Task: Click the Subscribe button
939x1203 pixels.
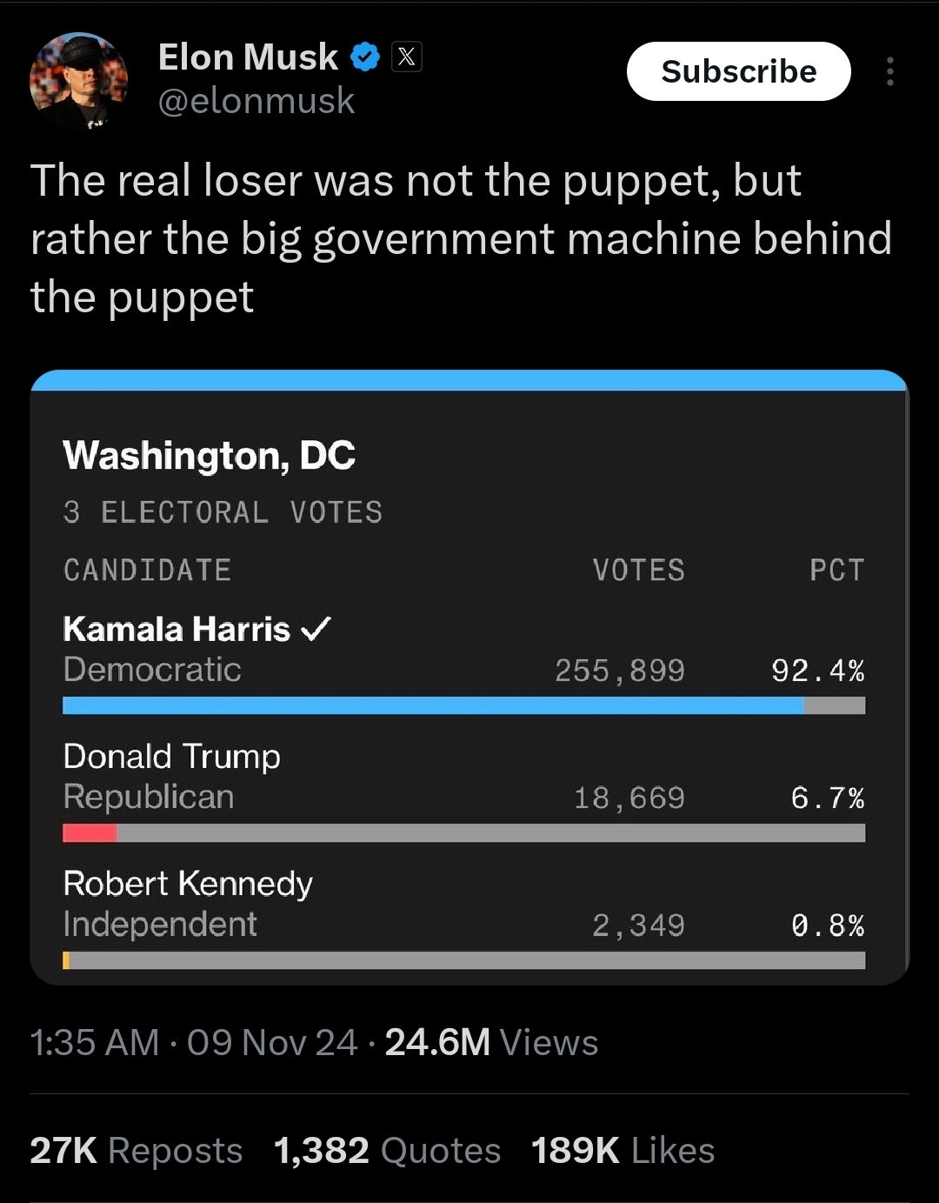Action: click(738, 71)
